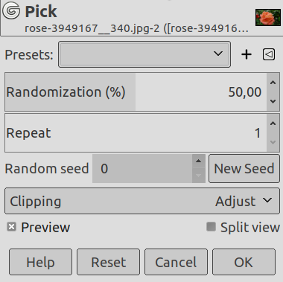
Task: Increment Random seed with up arrow
Action: click(198, 161)
